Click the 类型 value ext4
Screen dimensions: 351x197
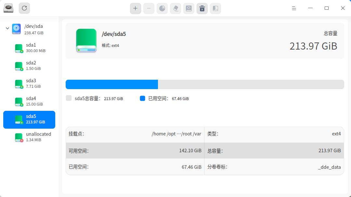click(336, 133)
